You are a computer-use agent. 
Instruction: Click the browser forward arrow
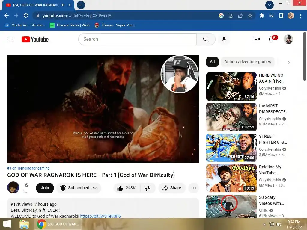[x=16, y=16]
